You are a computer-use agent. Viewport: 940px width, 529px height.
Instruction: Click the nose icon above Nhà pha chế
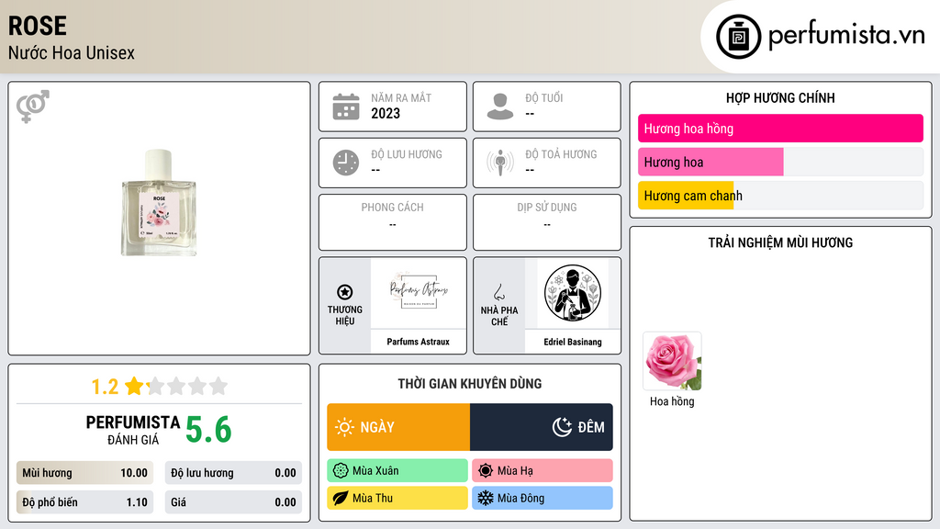pos(498,292)
